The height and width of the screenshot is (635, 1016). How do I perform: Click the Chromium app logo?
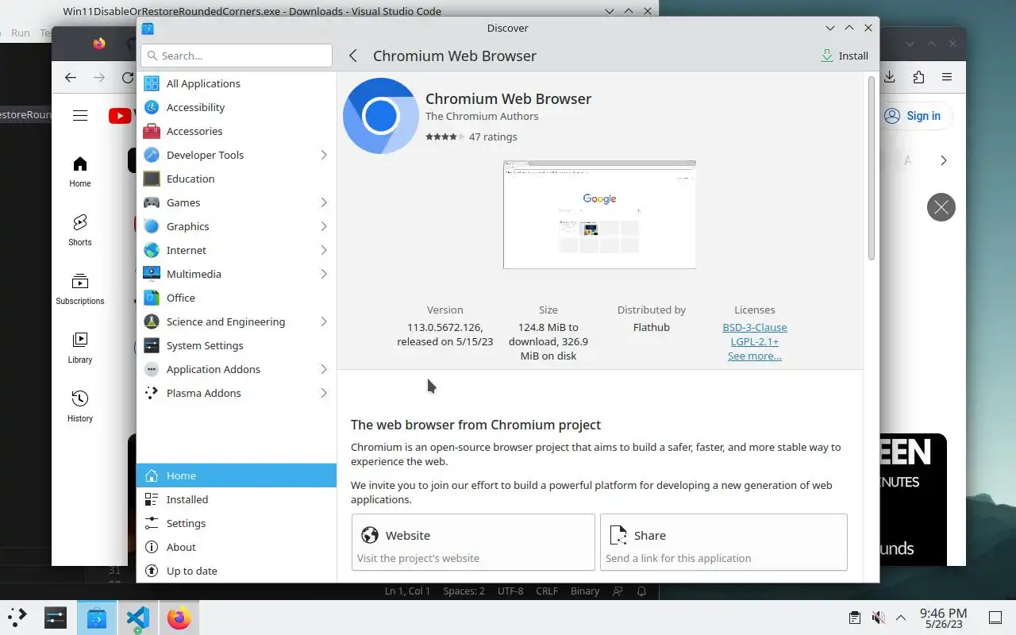coord(381,116)
